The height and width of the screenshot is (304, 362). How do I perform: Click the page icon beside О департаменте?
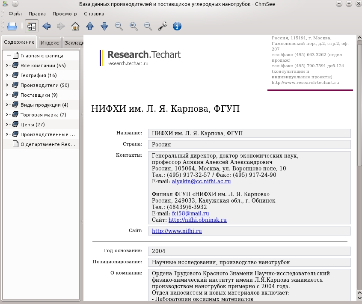pos(15,144)
